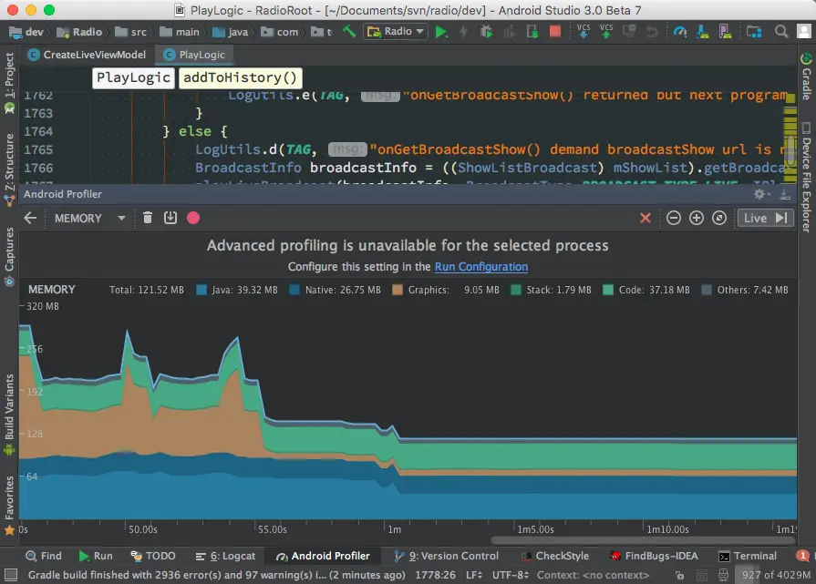
Task: Switch to CreateLiveViewModel editor tab
Action: pyautogui.click(x=87, y=55)
